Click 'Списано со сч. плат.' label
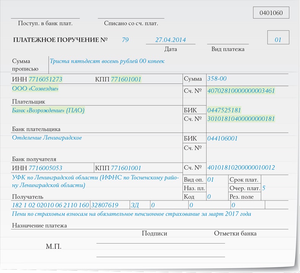Image resolution: width=300 pixels, height=273 pixels. pos(131,23)
